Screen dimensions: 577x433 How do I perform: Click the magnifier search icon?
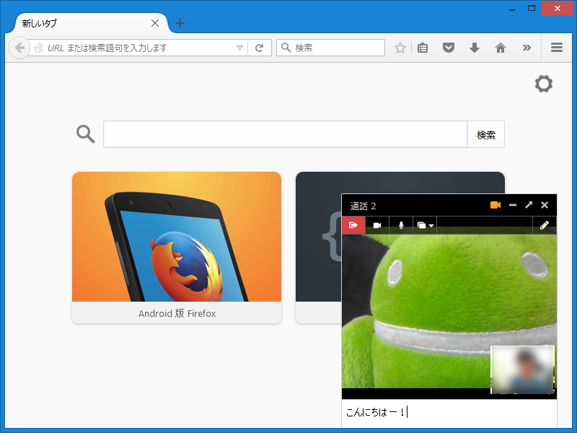pyautogui.click(x=84, y=134)
